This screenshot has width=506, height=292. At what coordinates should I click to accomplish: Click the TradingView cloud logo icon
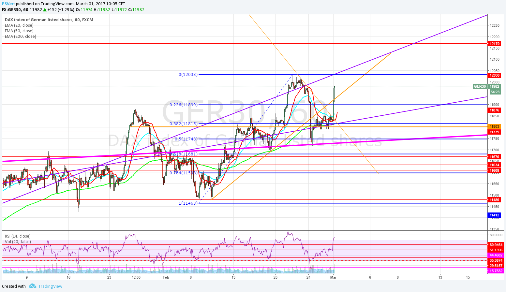coord(32,286)
